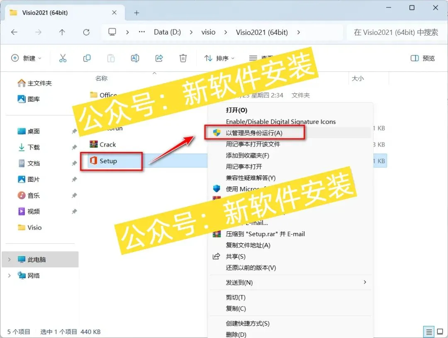Image resolution: width=448 pixels, height=338 pixels.
Task: Choose Delete (删除) in the context menu
Action: [x=236, y=334]
